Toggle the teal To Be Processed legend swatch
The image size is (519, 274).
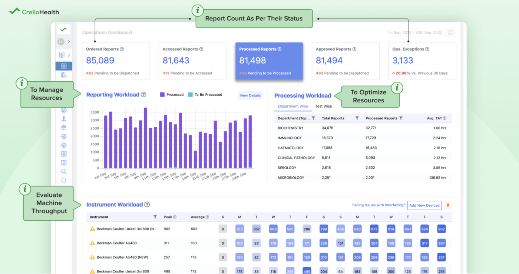pyautogui.click(x=191, y=95)
